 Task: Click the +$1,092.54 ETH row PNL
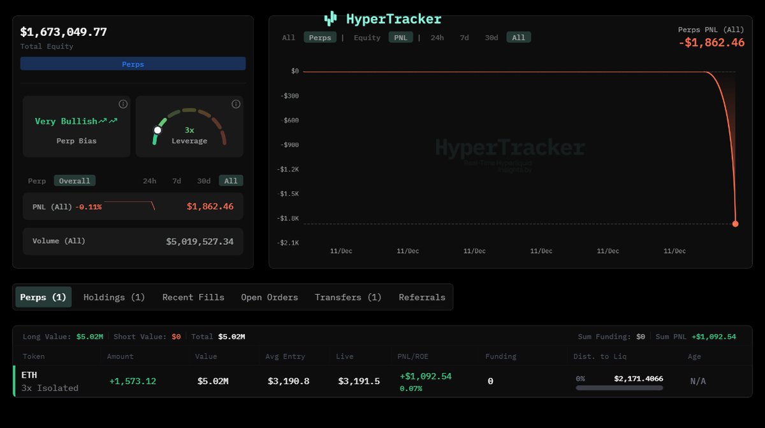point(426,376)
